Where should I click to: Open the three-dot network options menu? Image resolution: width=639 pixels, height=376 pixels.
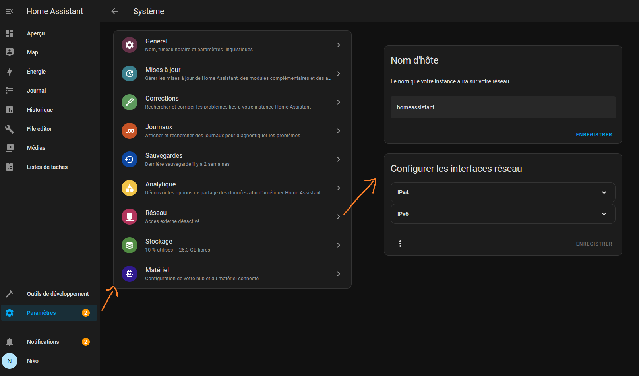(x=400, y=244)
